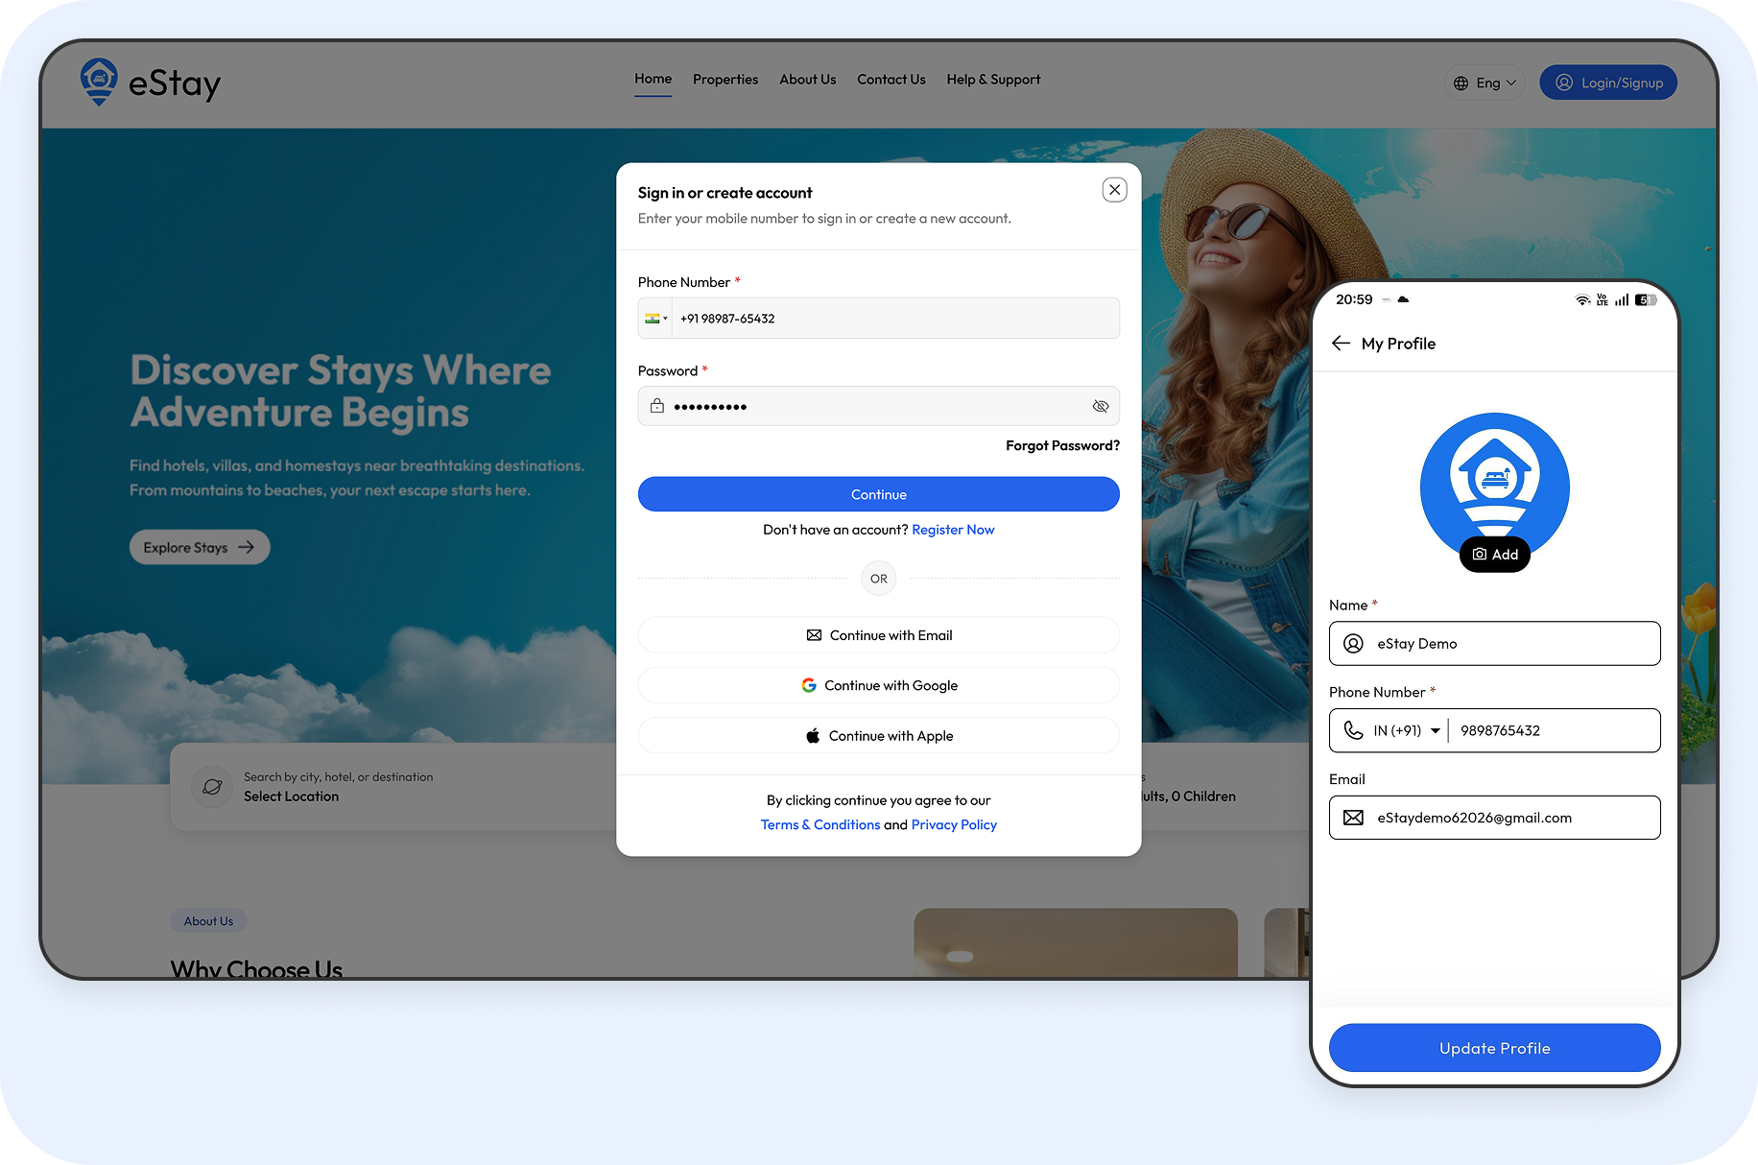
Task: Click the password input field
Action: tap(878, 406)
